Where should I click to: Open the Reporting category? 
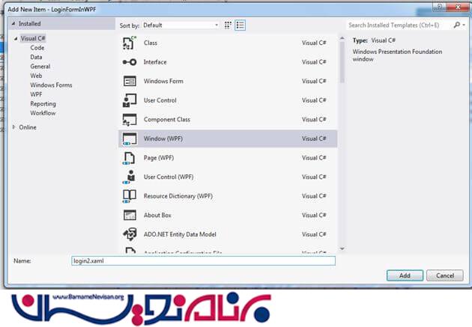pyautogui.click(x=43, y=104)
